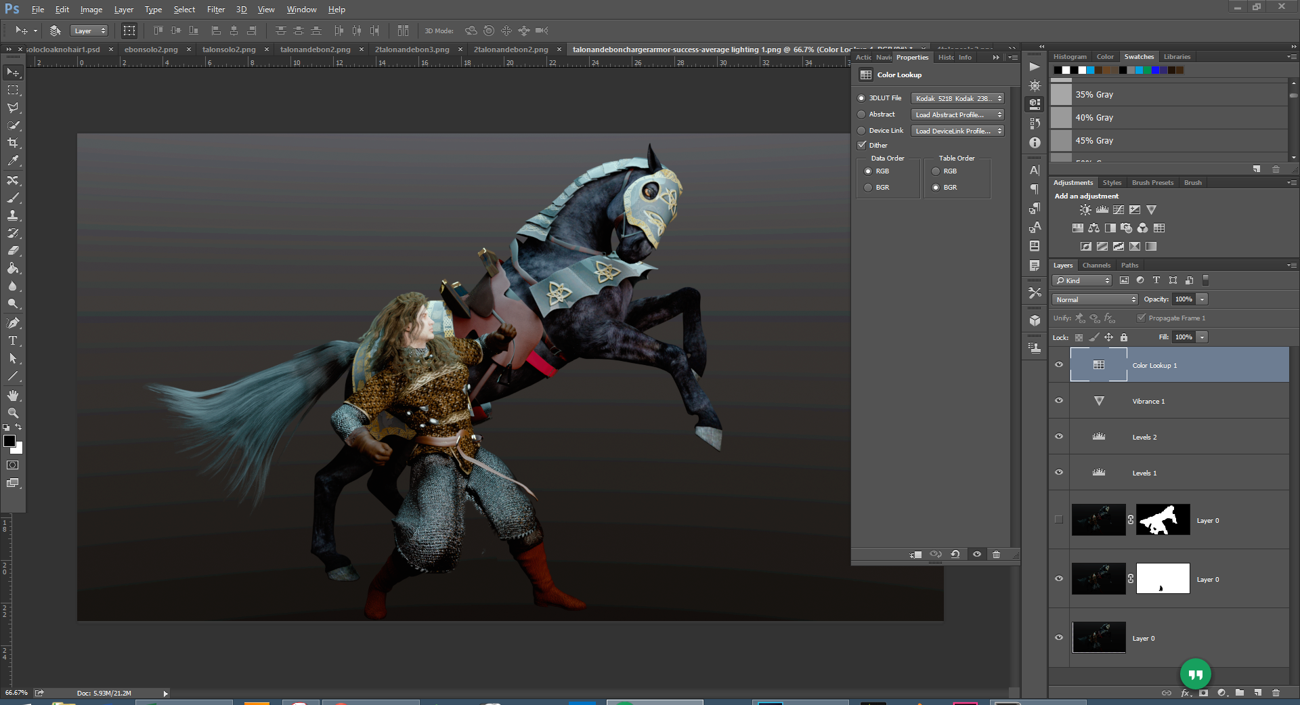Select the Horizontal Type tool
Image resolution: width=1300 pixels, height=705 pixels.
tap(13, 341)
